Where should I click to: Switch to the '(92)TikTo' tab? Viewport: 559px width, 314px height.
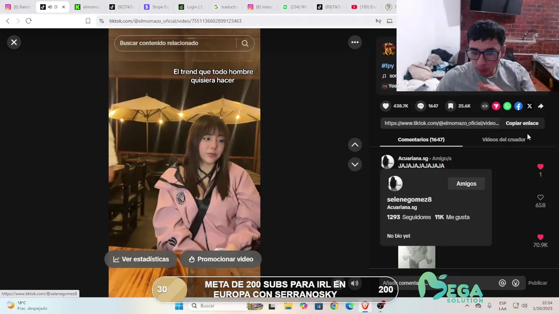(122, 7)
